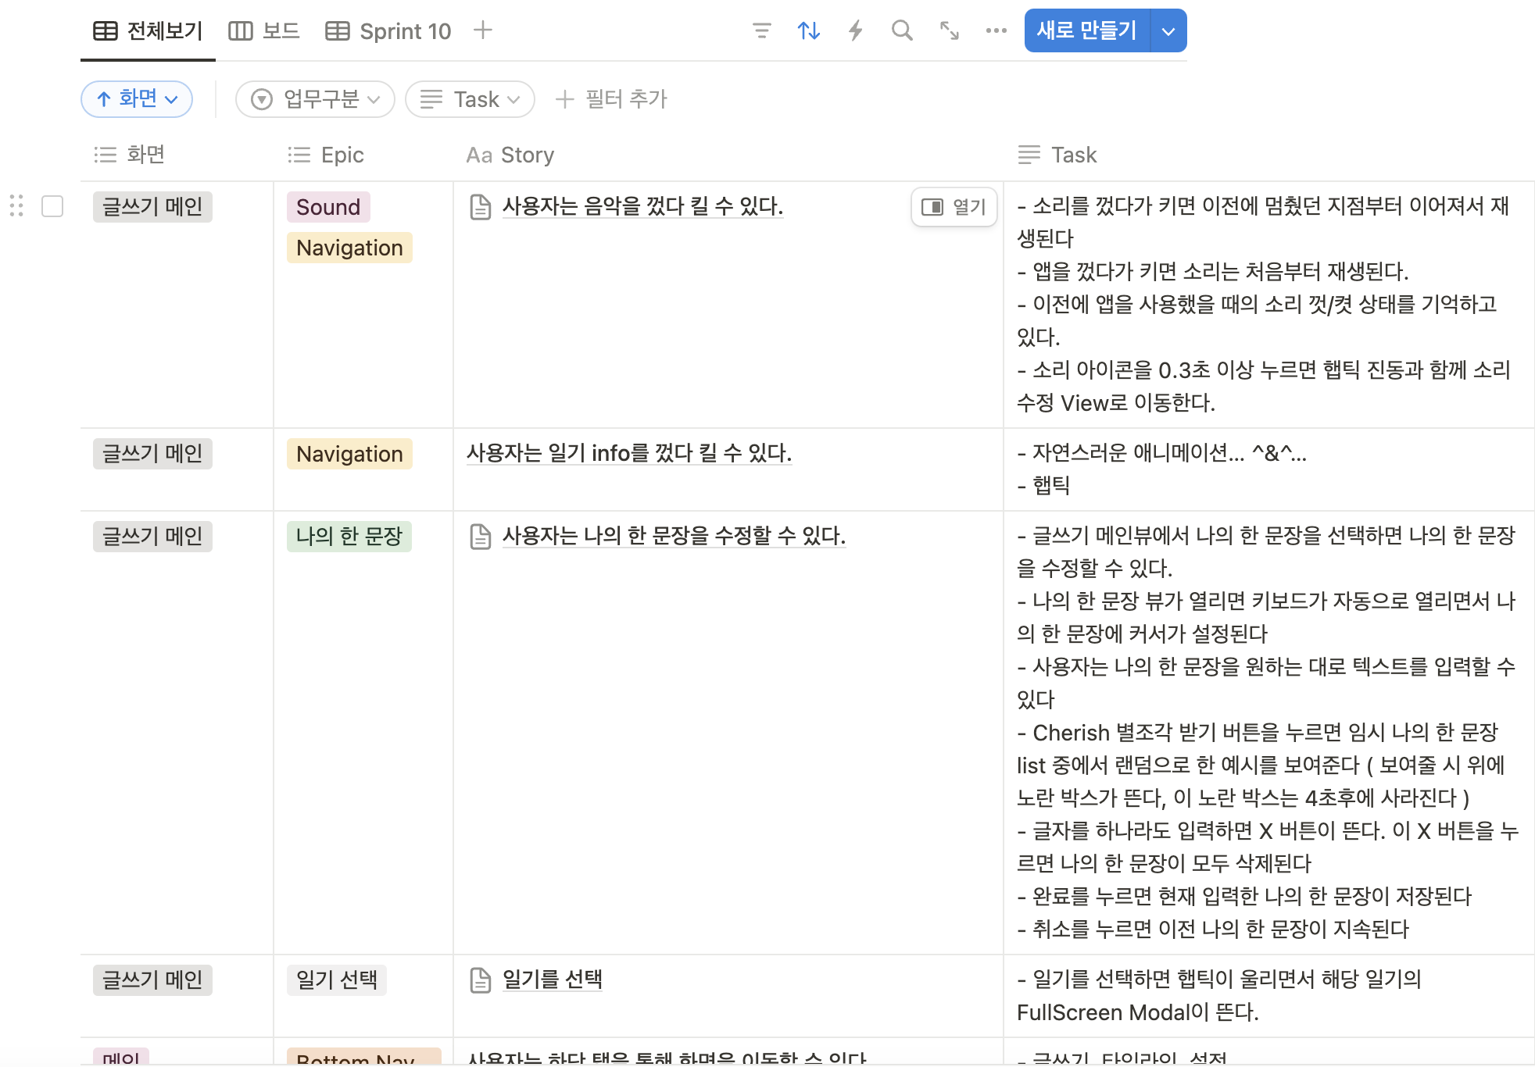1535x1067 pixels.
Task: Open the automations lightning bolt icon
Action: click(856, 31)
